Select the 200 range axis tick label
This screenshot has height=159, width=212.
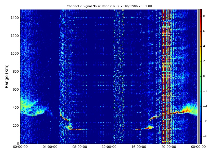coord(15,126)
